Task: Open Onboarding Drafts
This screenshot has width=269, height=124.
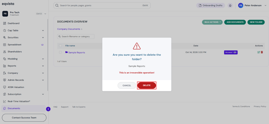Action: click(x=211, y=5)
